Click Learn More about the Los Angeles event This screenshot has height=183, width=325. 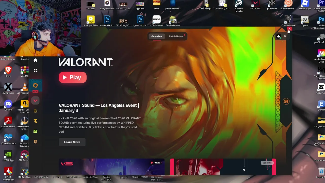point(72,142)
